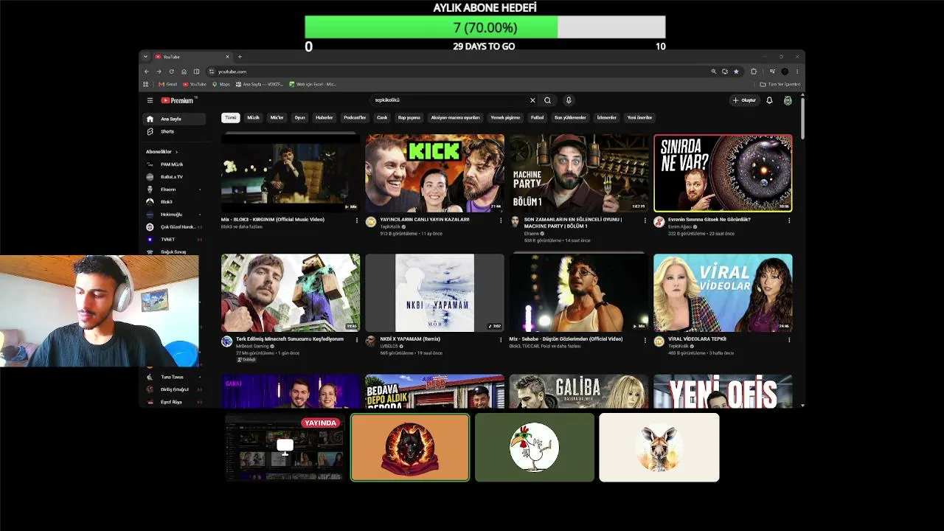Open Sehabe Düştün Gözlerimden mix thumbnail
The height and width of the screenshot is (531, 944).
pos(579,293)
